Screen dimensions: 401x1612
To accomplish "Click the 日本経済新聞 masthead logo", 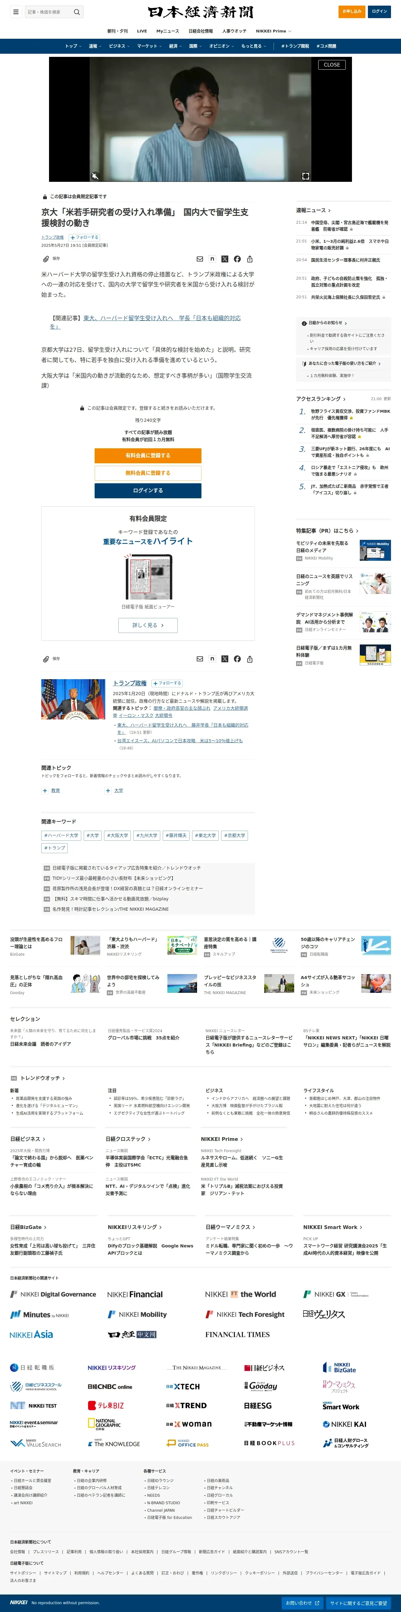I will (x=201, y=12).
